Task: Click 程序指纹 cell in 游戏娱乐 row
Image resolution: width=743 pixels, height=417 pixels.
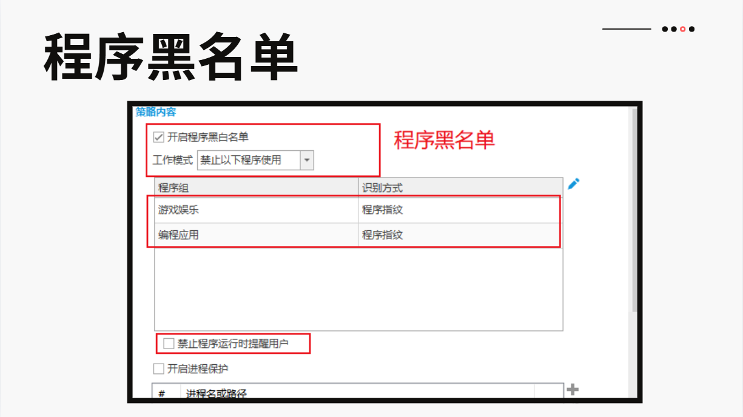Action: pyautogui.click(x=383, y=210)
